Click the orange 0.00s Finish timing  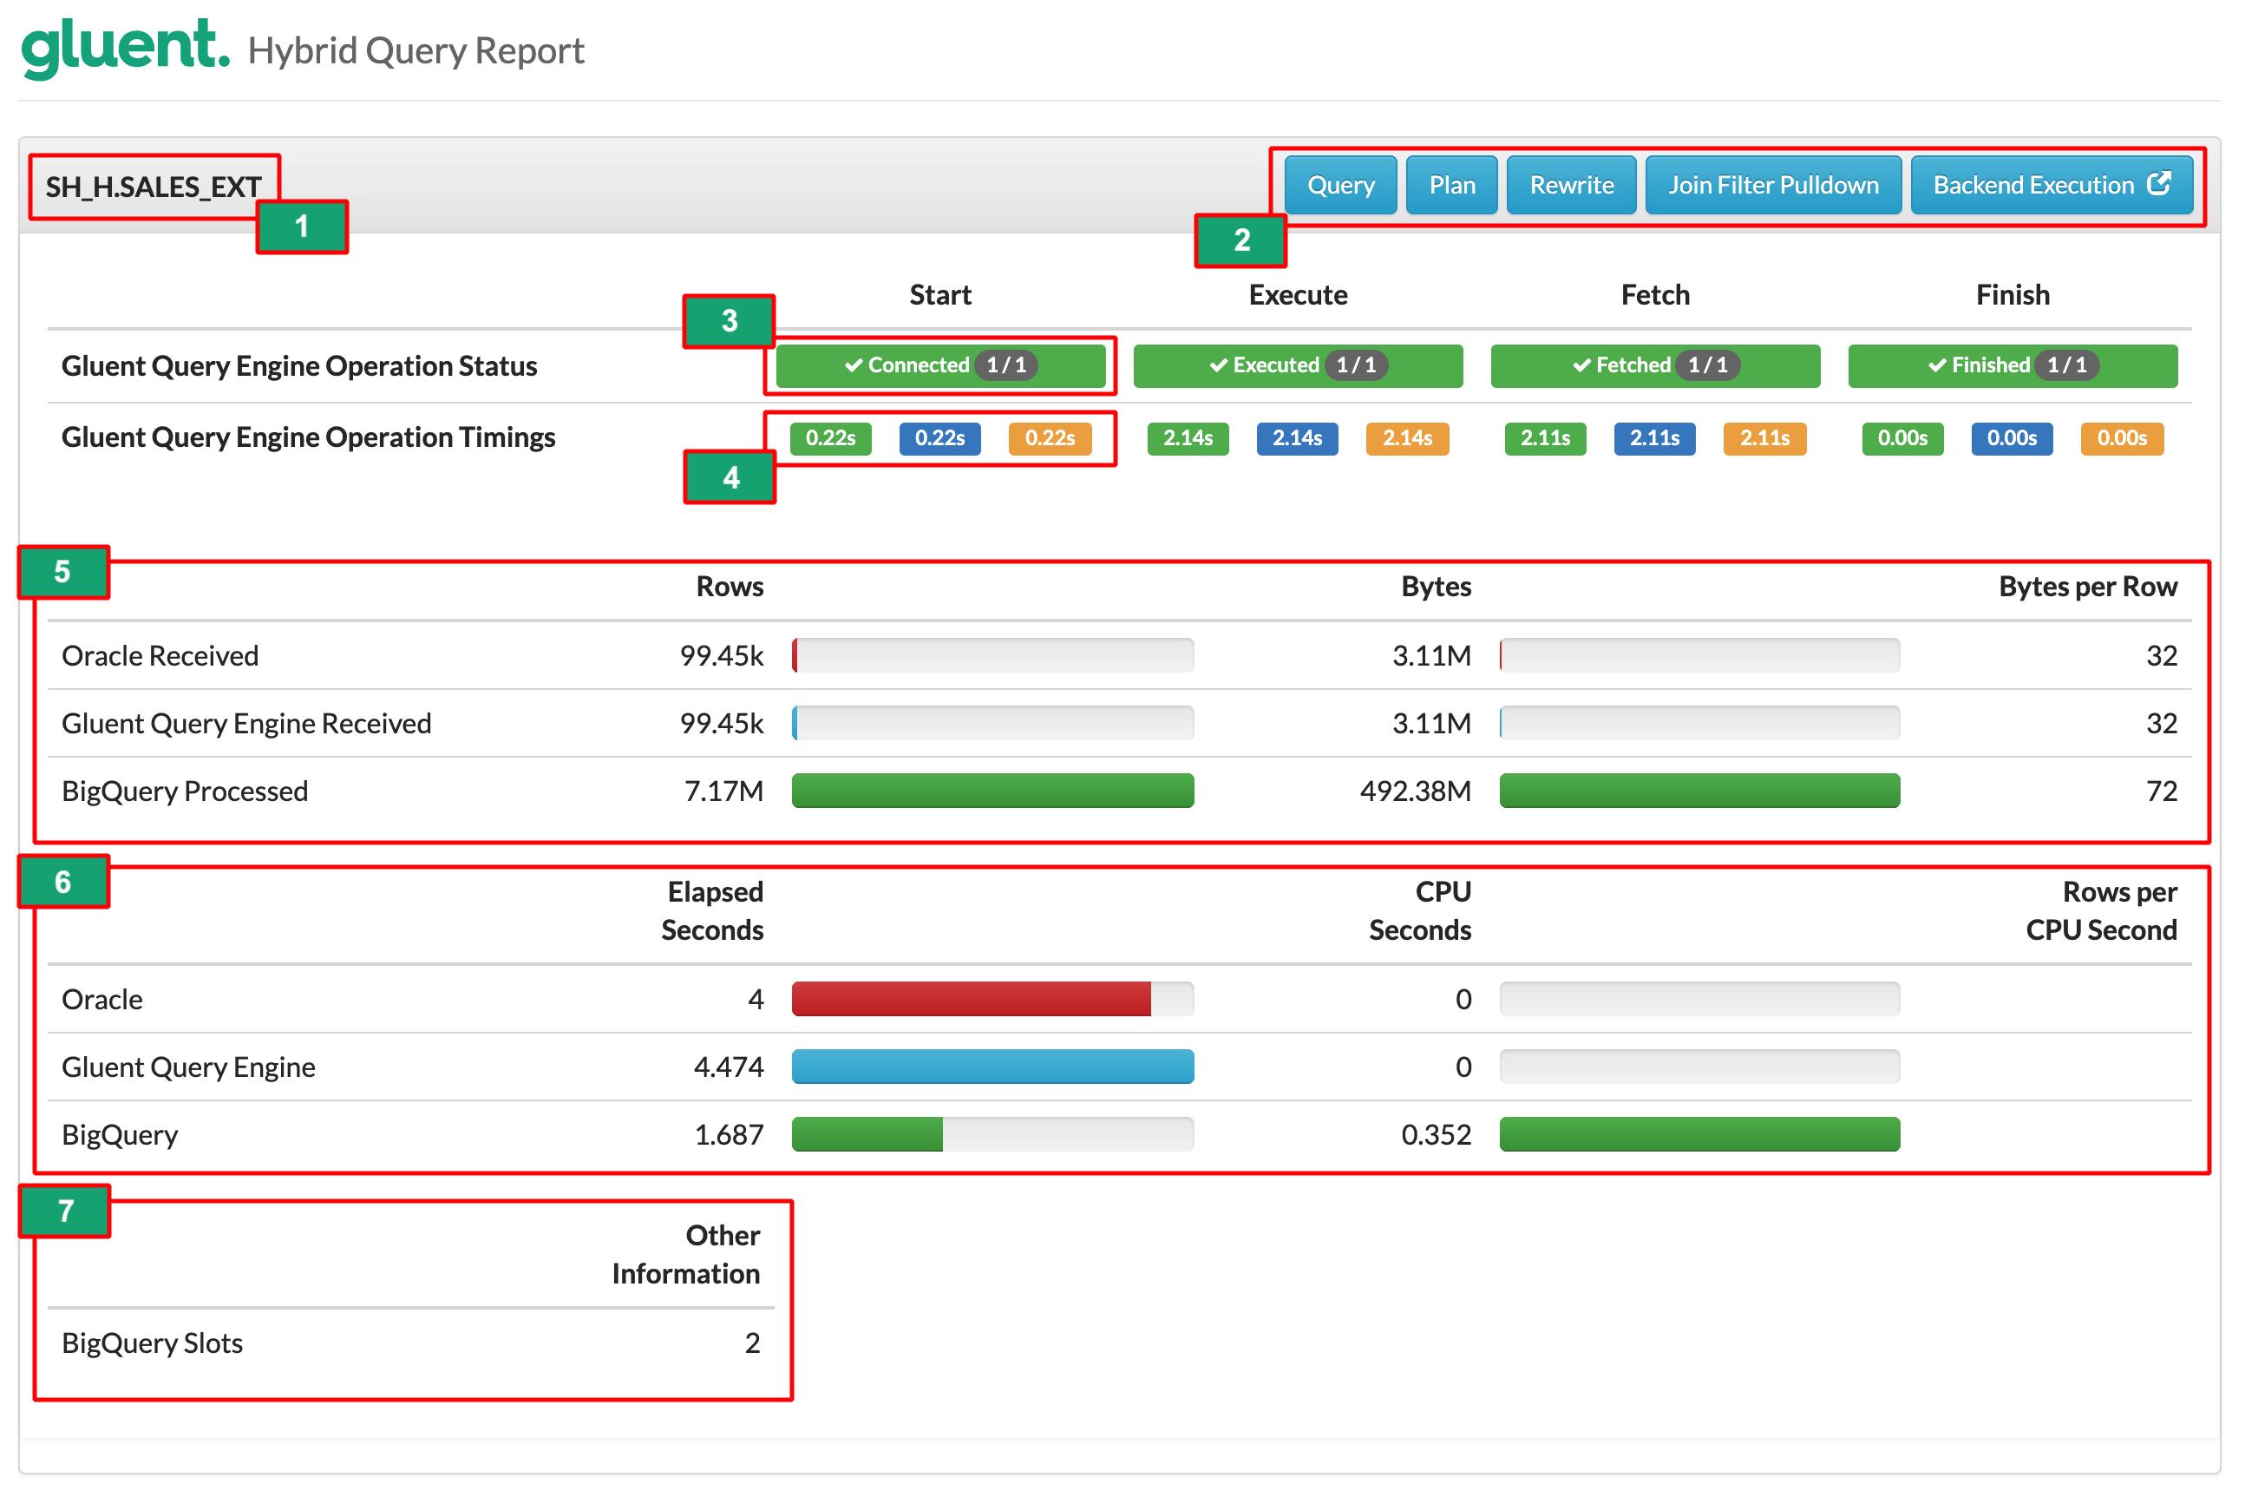click(2121, 438)
